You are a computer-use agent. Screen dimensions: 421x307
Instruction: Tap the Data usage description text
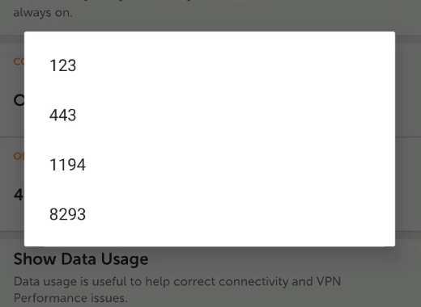(177, 289)
